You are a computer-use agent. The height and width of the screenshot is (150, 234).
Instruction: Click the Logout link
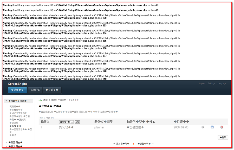click(x=202, y=83)
